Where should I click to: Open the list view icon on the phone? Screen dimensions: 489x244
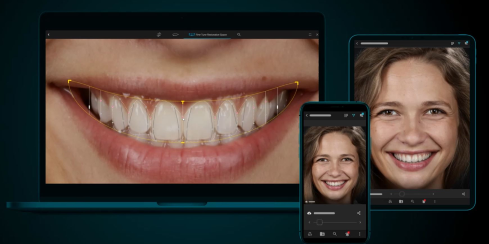pos(346,115)
